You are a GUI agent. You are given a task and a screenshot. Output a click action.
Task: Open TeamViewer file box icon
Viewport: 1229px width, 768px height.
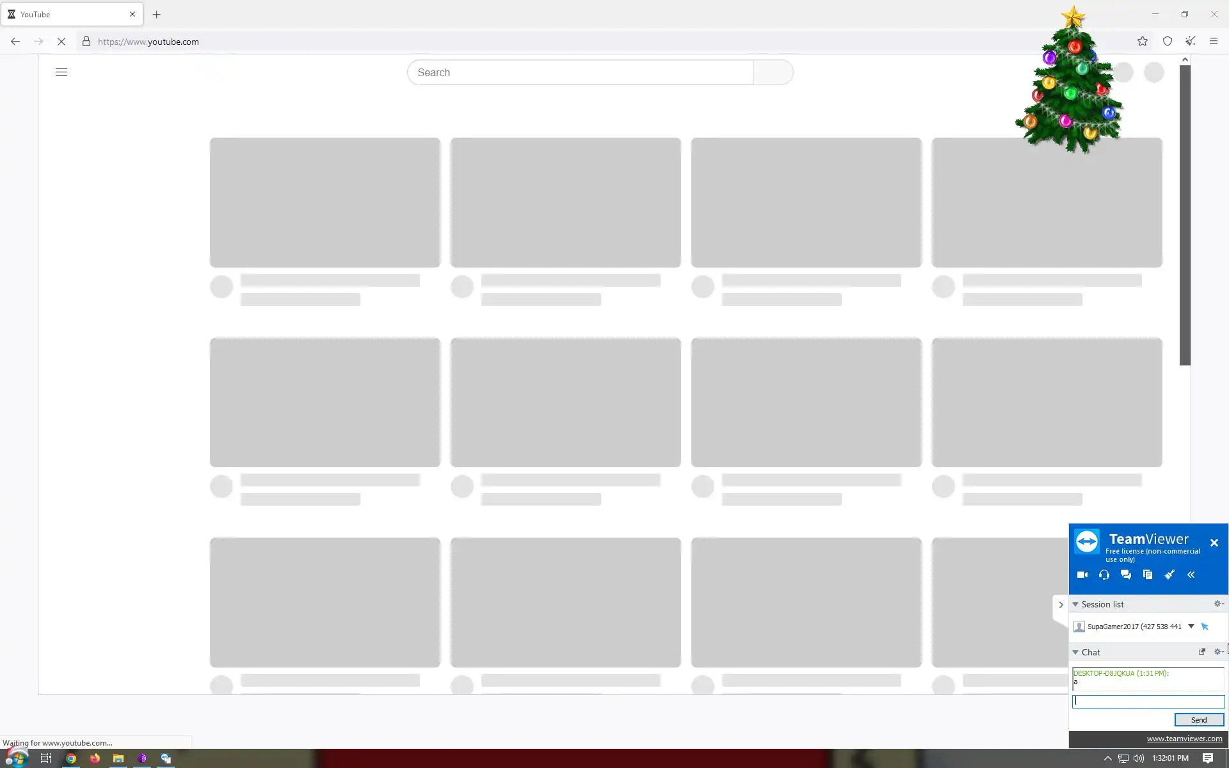pos(1148,575)
